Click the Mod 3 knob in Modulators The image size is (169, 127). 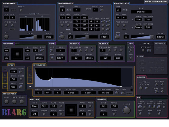tap(22, 102)
